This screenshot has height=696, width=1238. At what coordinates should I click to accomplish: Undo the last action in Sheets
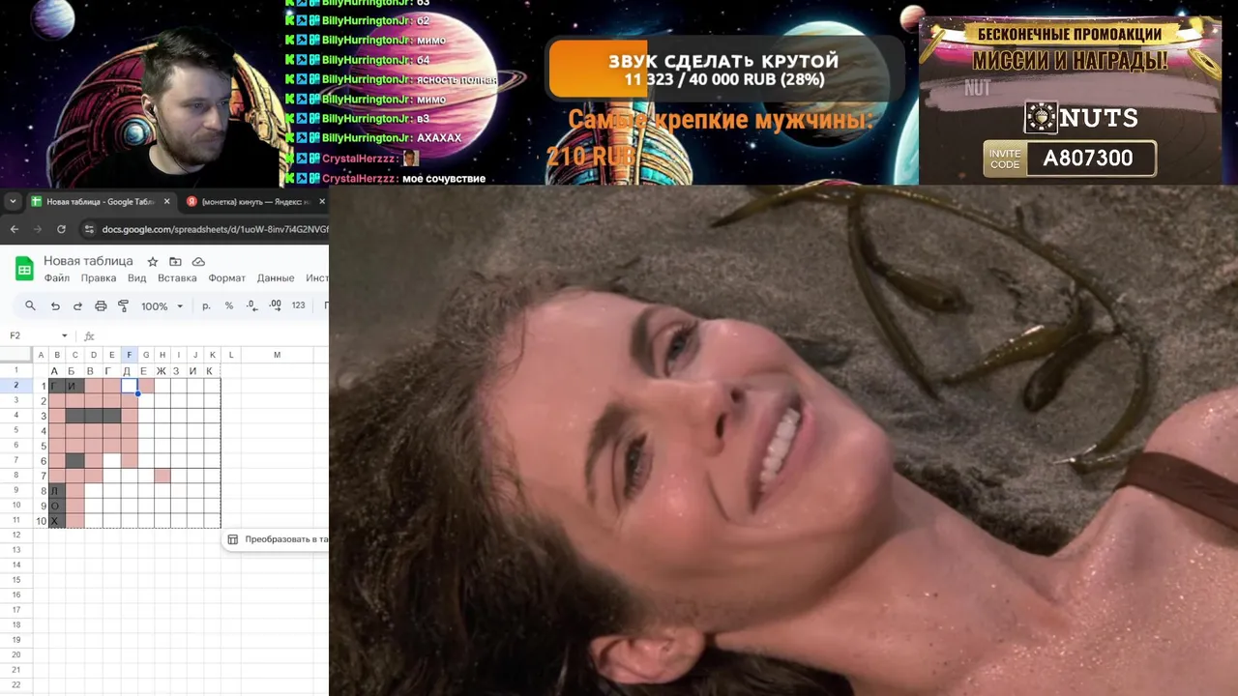tap(55, 305)
